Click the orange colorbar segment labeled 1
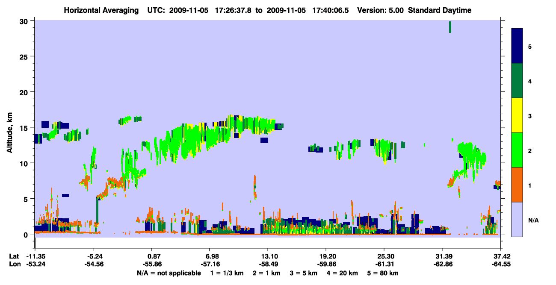This screenshot has height=285, width=556. click(517, 185)
